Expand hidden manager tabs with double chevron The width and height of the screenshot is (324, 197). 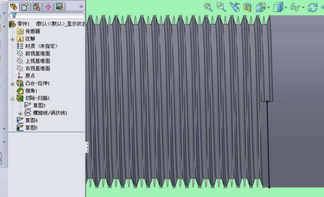(x=81, y=6)
